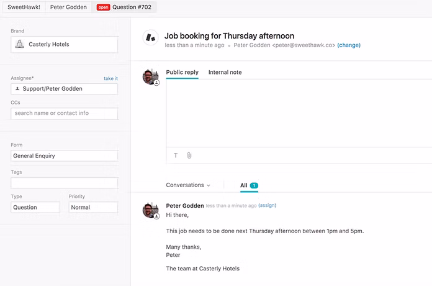
Task: Open the Type dropdown showing Question
Action: click(35, 207)
